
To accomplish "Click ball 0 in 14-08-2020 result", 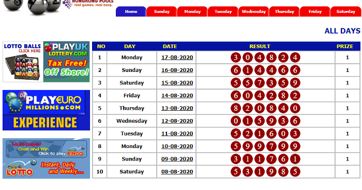I will click(x=248, y=95).
